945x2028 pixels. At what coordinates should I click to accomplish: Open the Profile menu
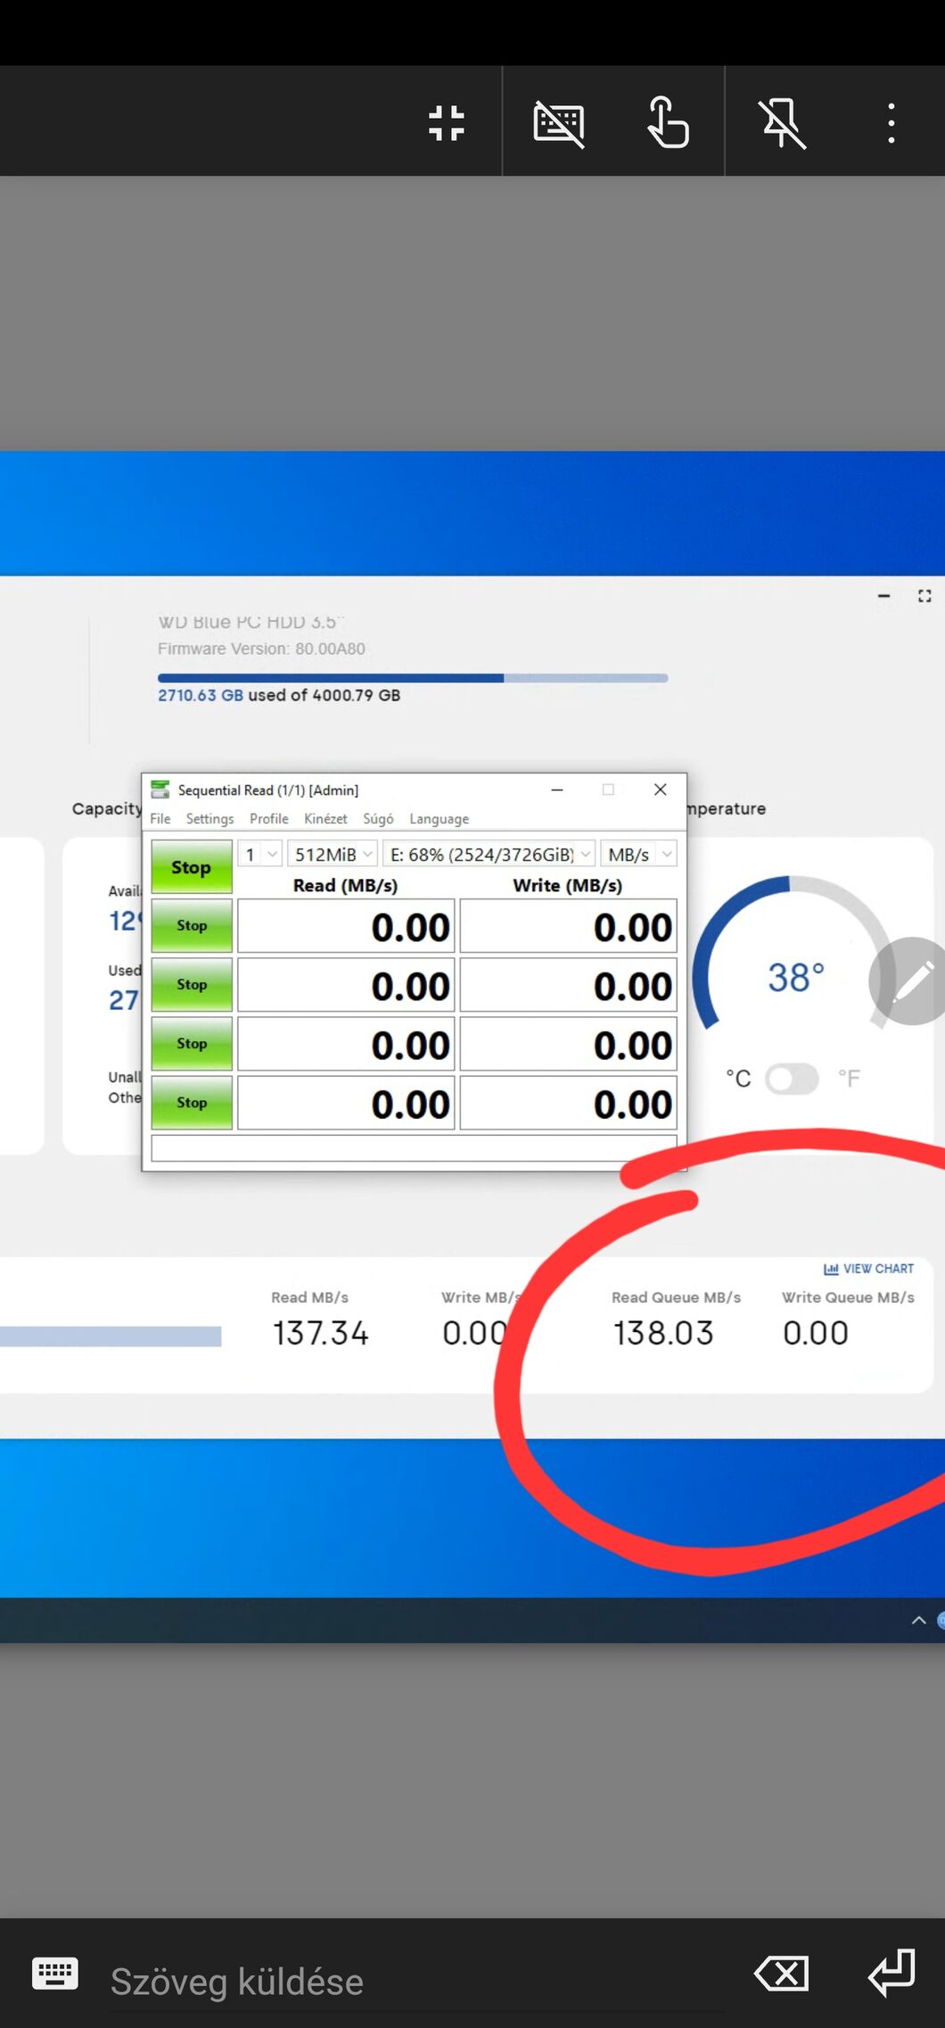268,818
